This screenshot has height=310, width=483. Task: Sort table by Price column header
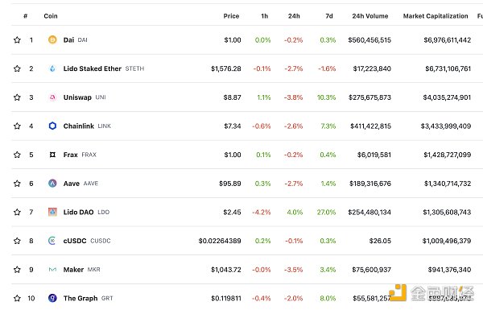coord(231,16)
